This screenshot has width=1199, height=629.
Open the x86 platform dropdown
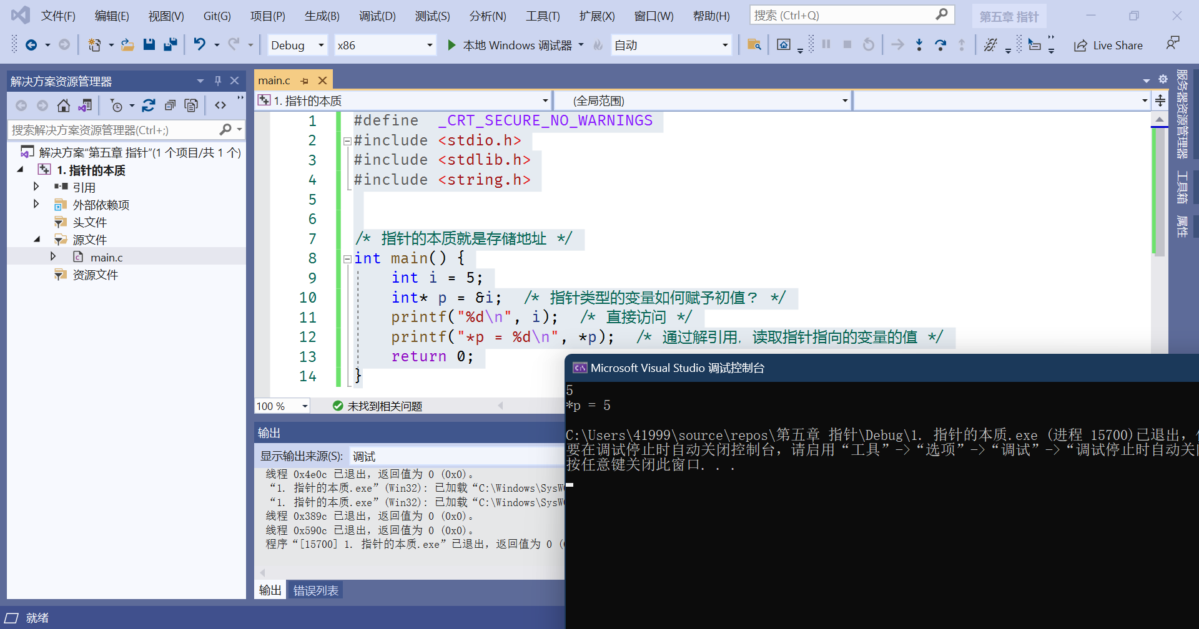pos(385,45)
